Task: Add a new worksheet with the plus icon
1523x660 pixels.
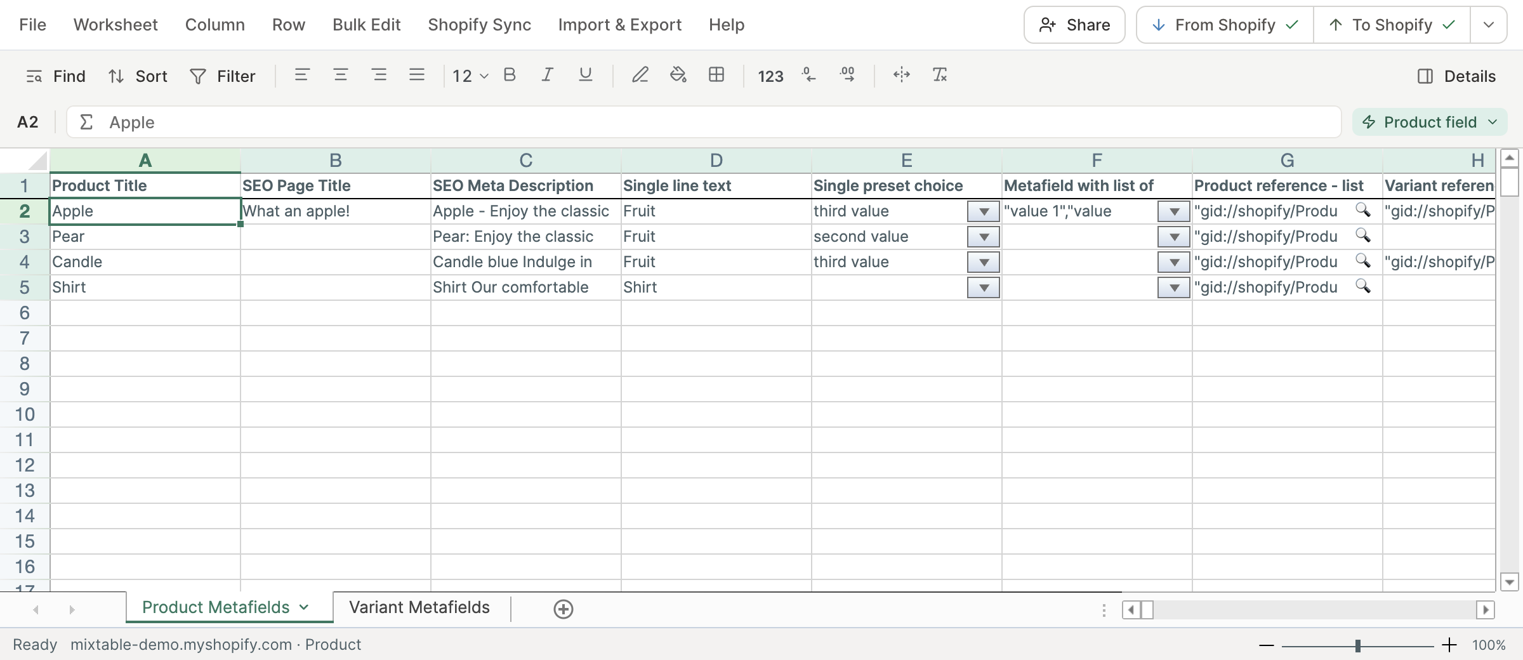Action: (564, 609)
